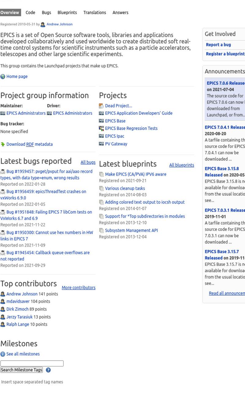Open the EPICS Base Regression Tests project
Screen dimensions: 245x393
131,129
